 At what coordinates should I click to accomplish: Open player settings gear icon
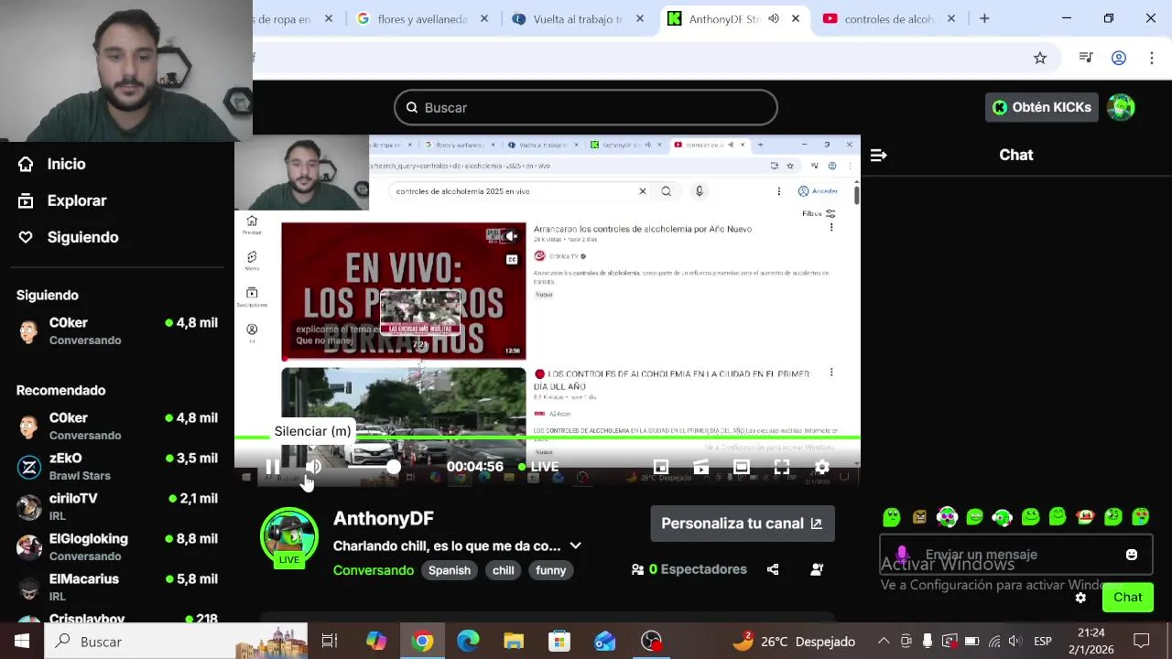coord(822,467)
